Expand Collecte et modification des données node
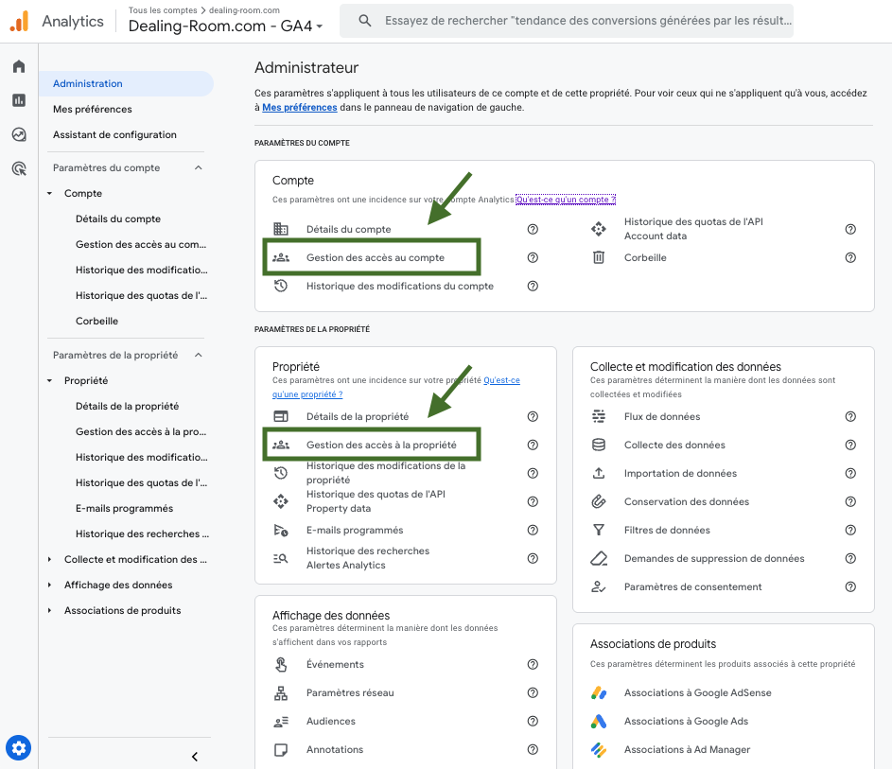892x769 pixels. click(49, 560)
